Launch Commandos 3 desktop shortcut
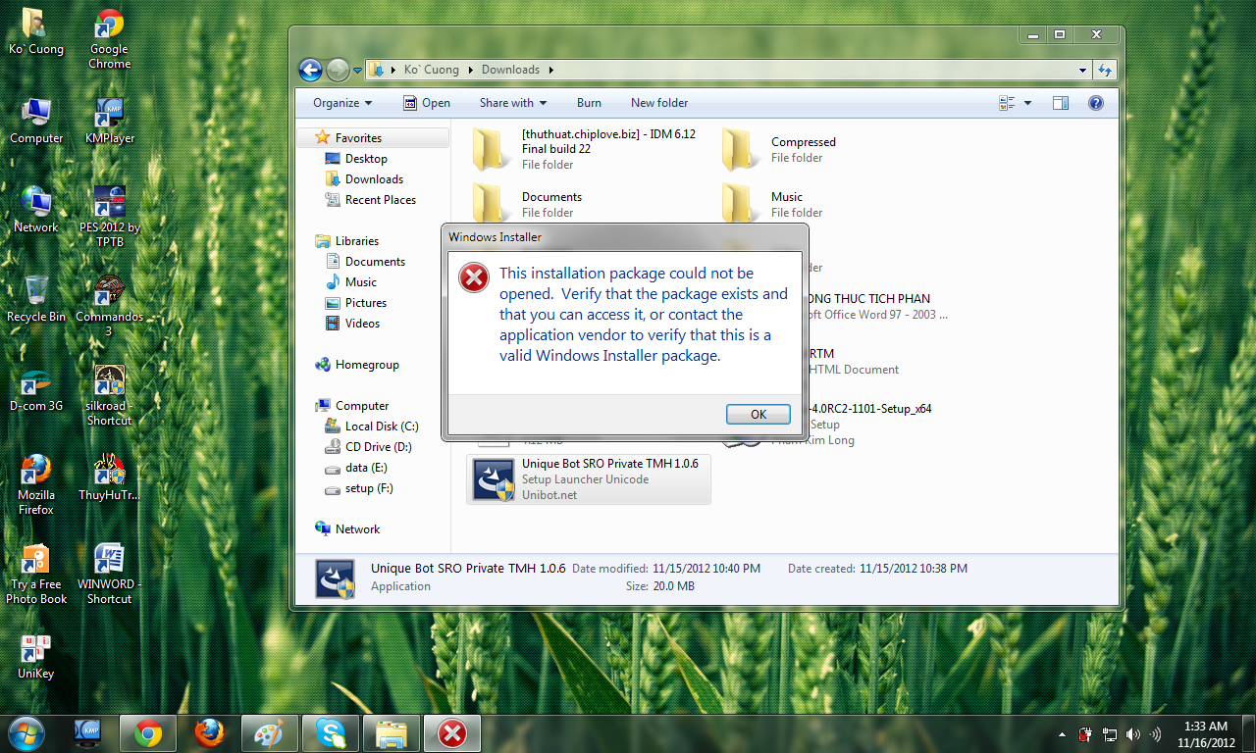The height and width of the screenshot is (753, 1256). click(x=109, y=306)
